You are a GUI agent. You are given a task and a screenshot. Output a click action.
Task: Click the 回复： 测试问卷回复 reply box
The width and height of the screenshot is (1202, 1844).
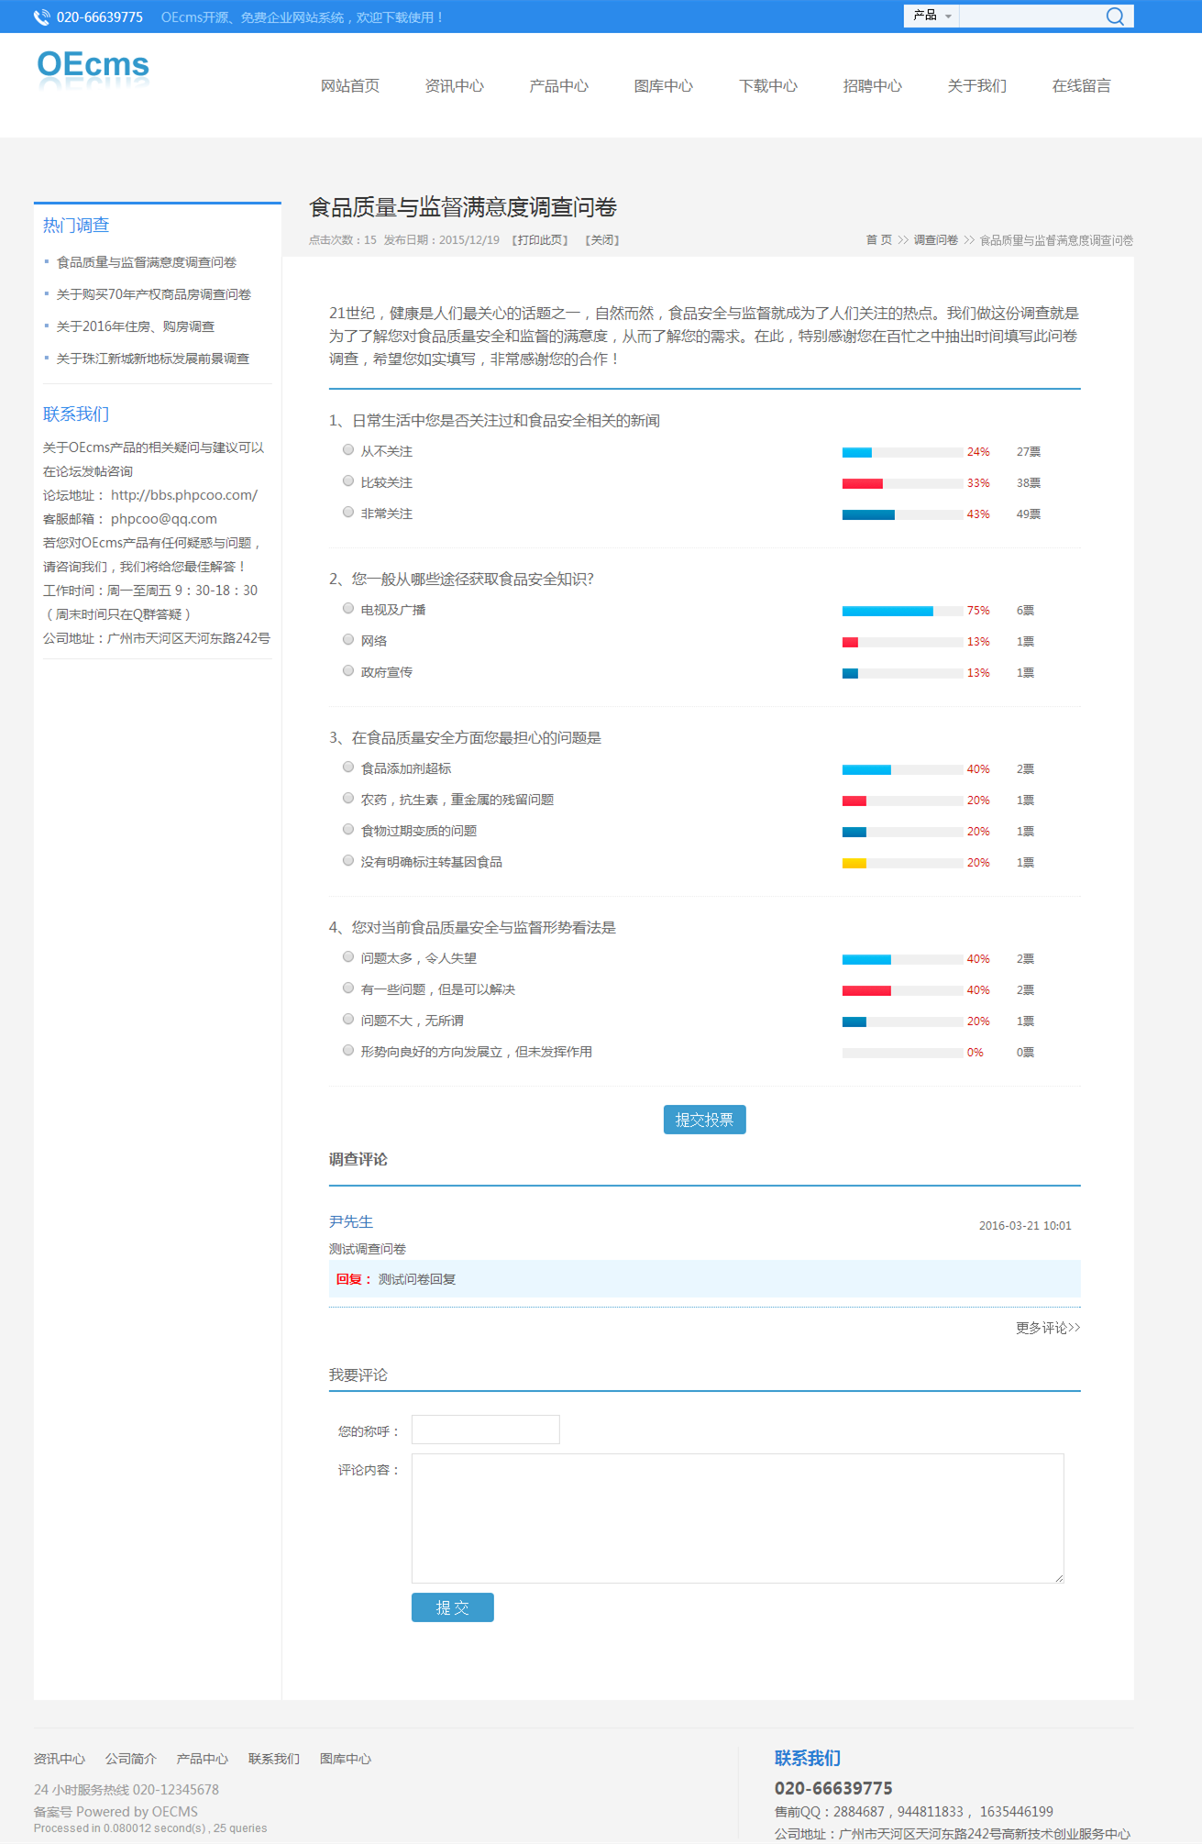(704, 1279)
